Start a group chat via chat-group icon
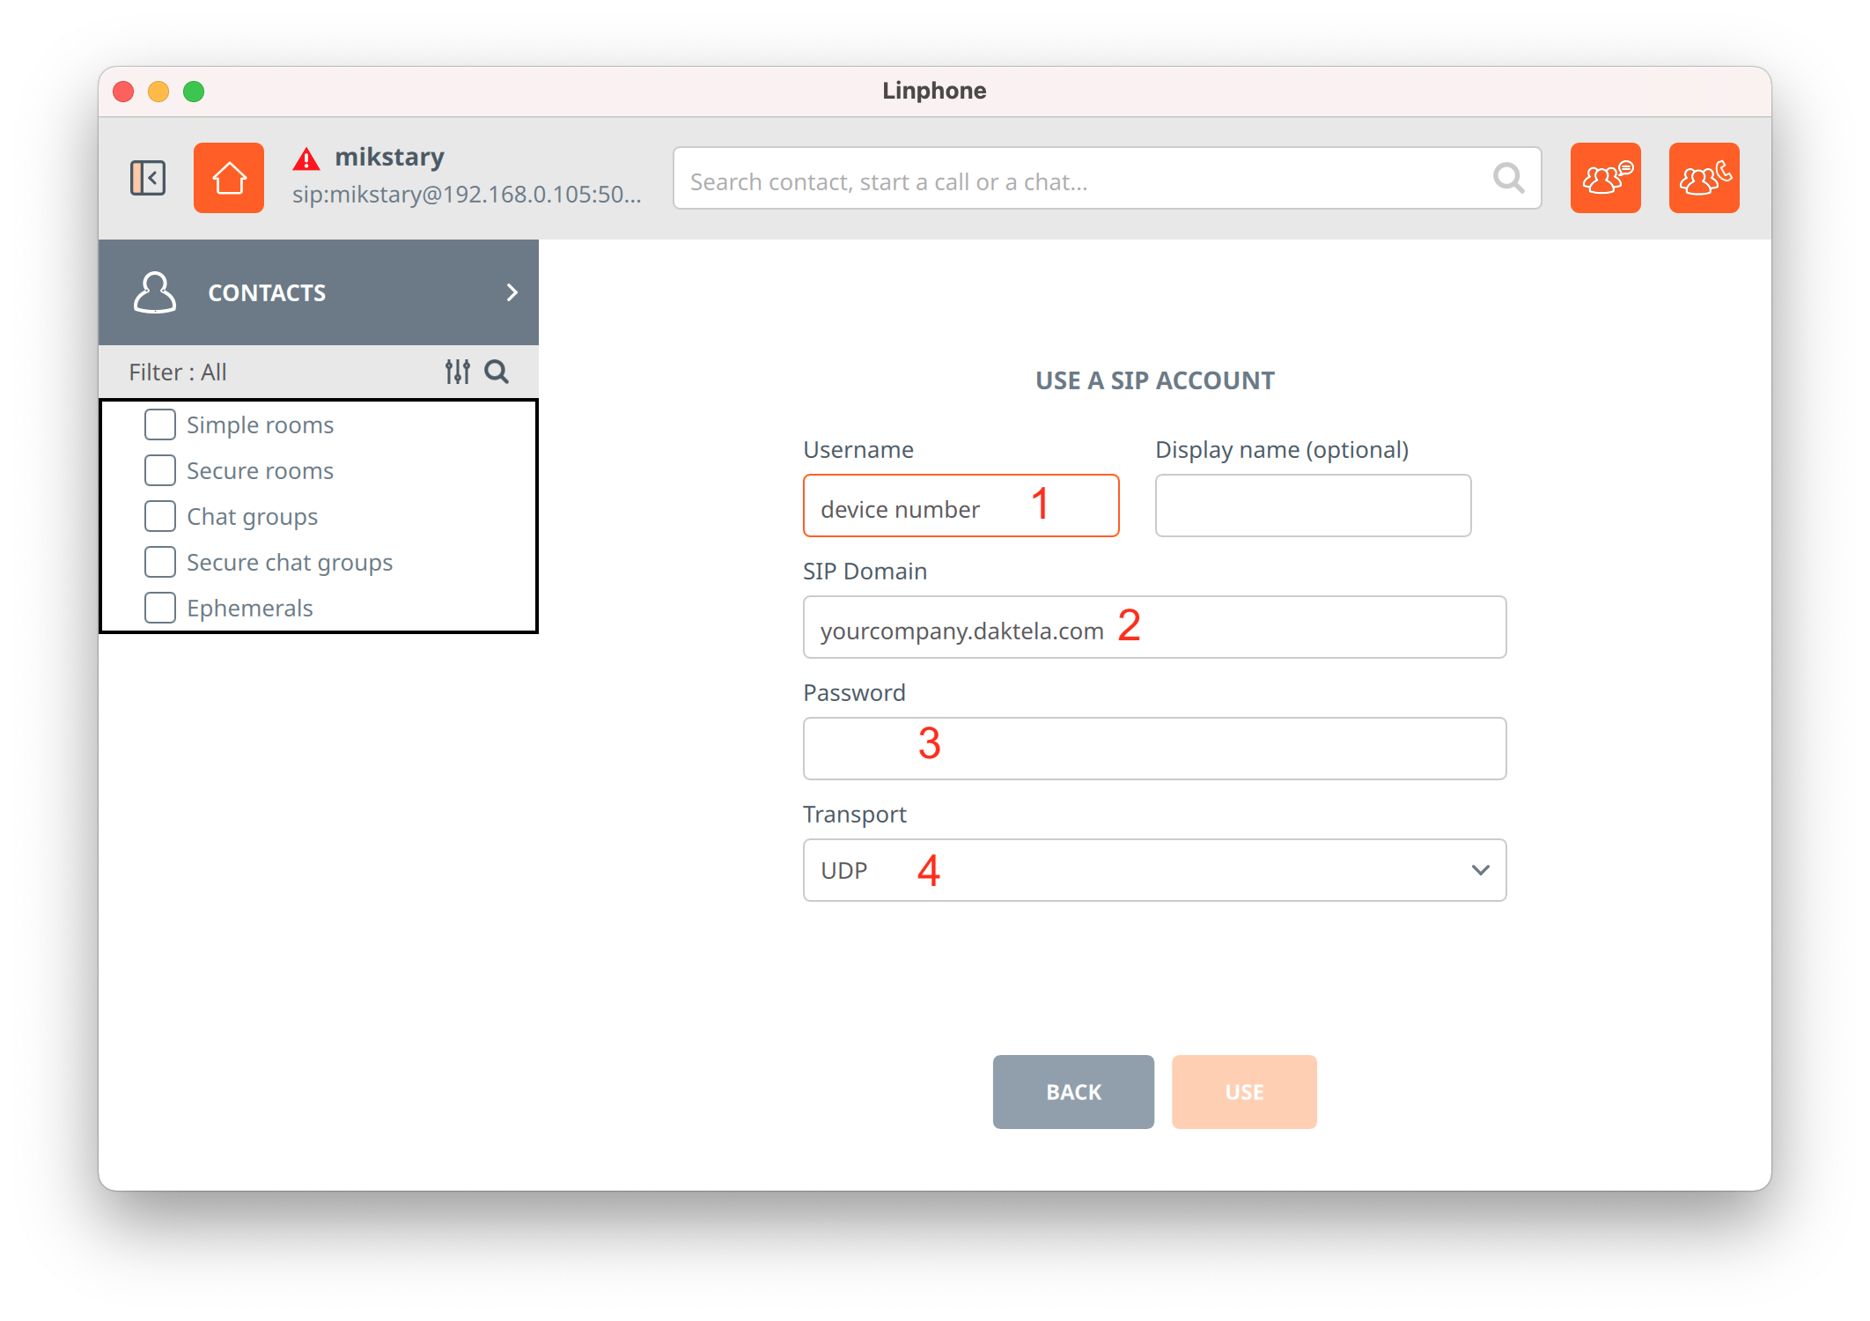The height and width of the screenshot is (1321, 1870). coord(1605,178)
